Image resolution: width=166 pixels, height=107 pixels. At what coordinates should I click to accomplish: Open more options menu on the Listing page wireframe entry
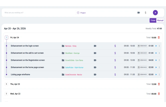(x=159, y=74)
